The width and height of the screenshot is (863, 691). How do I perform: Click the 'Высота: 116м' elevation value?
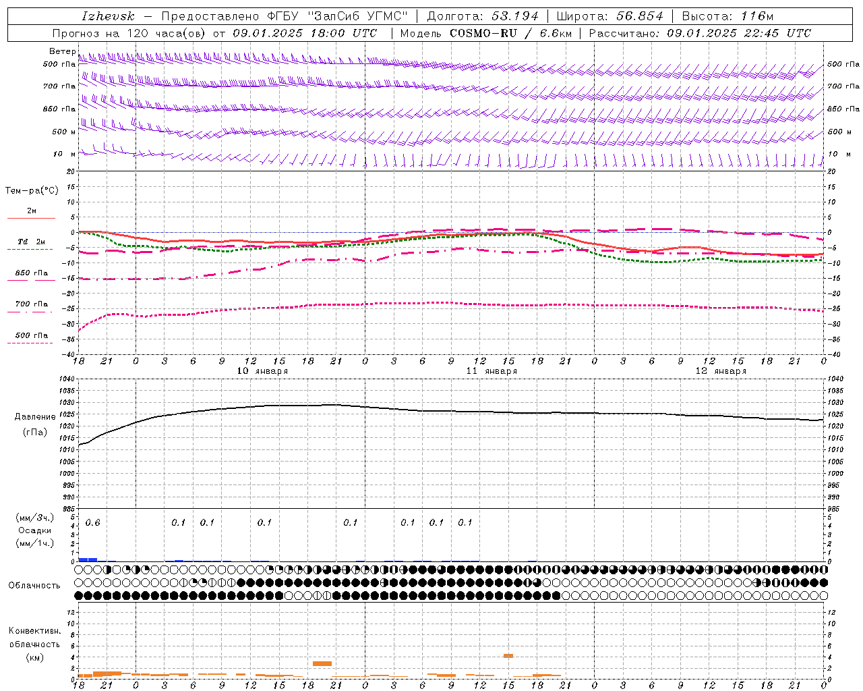click(x=727, y=17)
